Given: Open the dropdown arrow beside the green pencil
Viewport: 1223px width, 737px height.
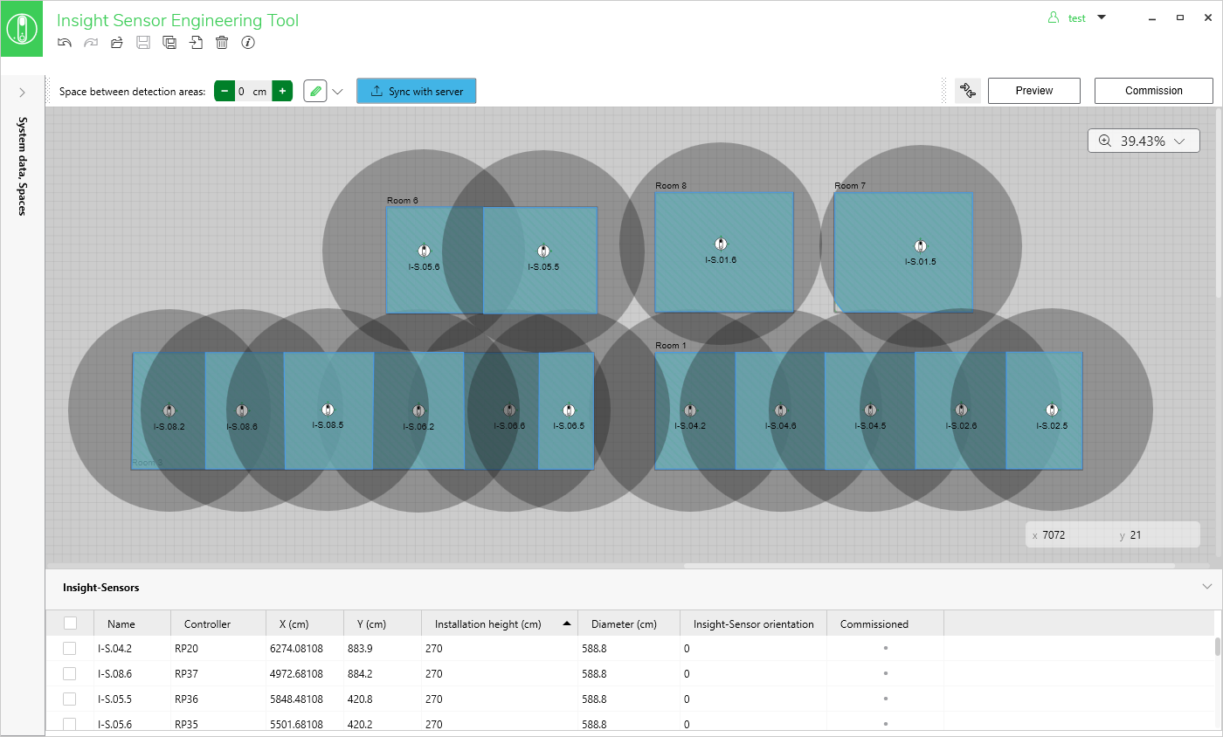Looking at the screenshot, I should pyautogui.click(x=338, y=91).
